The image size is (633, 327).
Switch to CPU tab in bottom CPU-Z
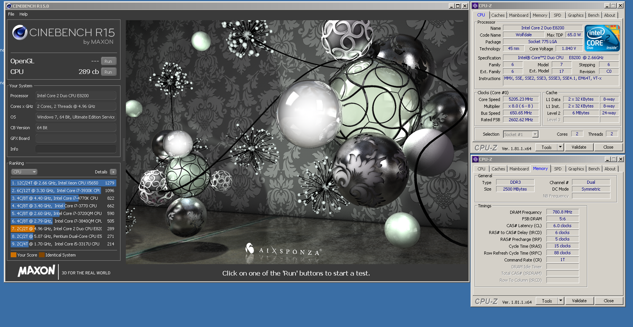coord(482,169)
